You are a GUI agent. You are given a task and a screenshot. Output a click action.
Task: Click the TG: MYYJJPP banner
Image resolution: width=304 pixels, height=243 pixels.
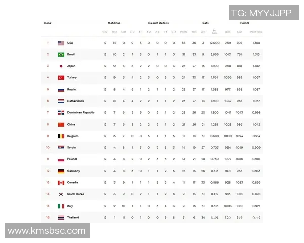pyautogui.click(x=261, y=13)
